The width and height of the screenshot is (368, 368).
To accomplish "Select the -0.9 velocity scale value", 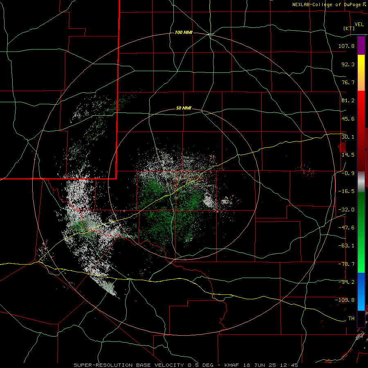I will tap(348, 173).
